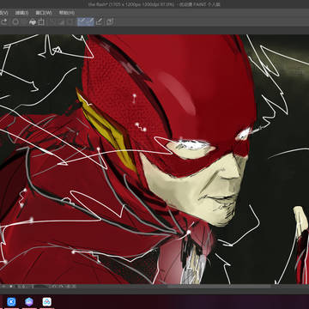
Task: Toggle Snap to Grid pencil icon
Action: click(x=100, y=21)
